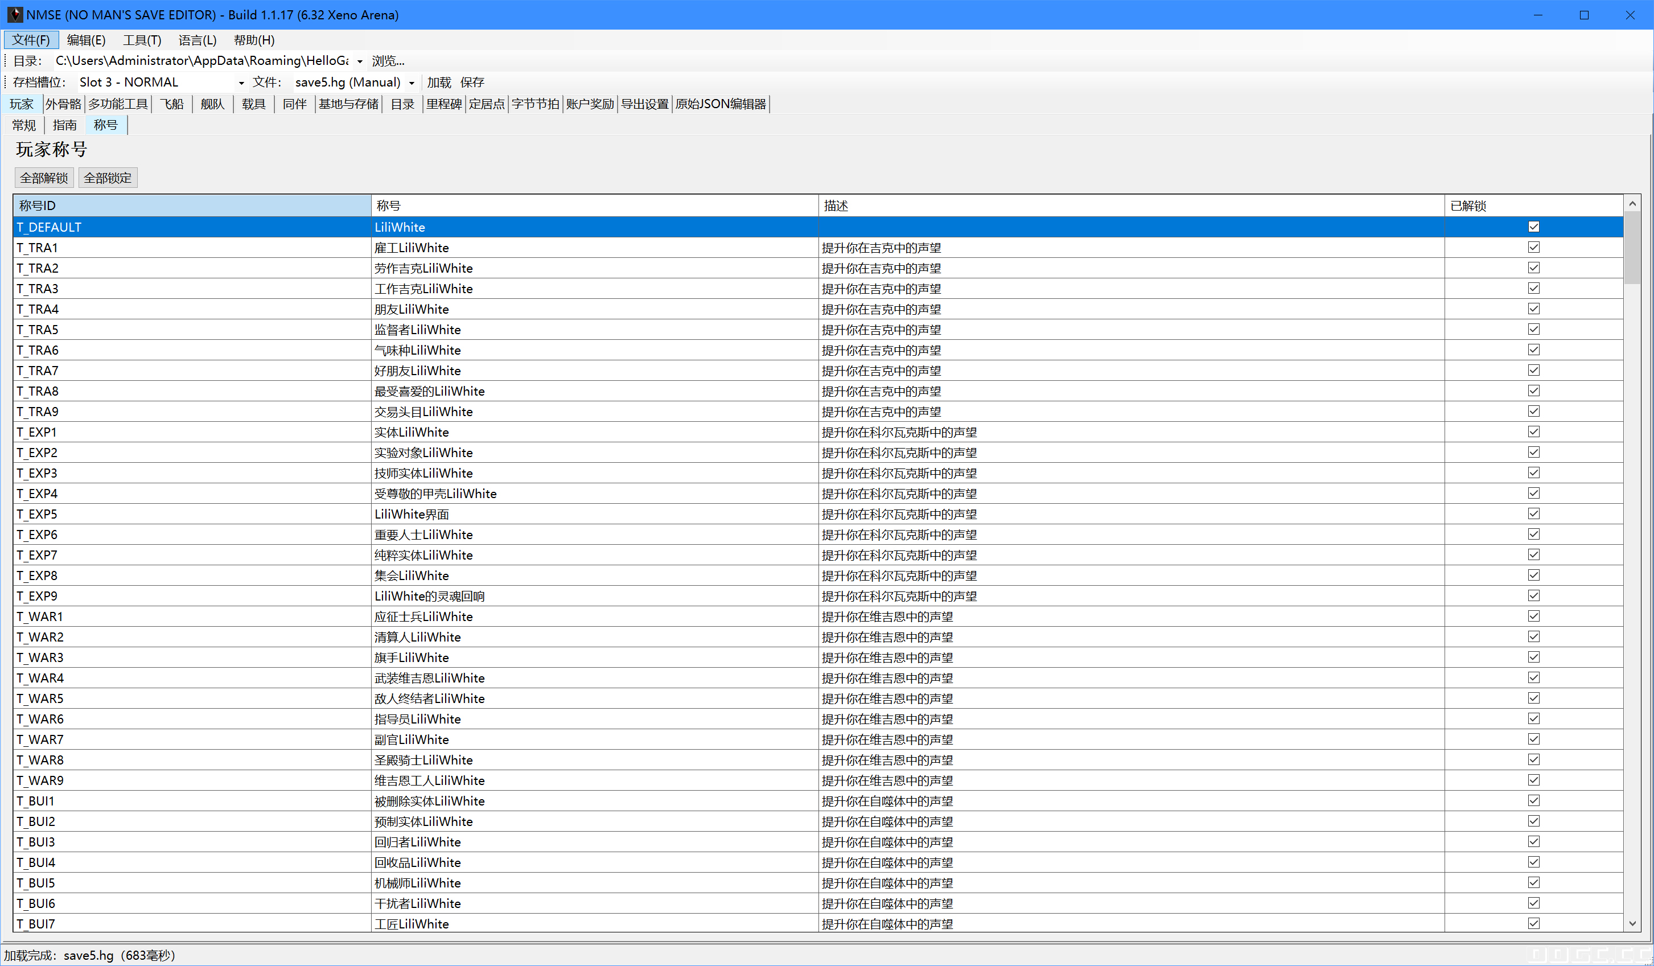Image resolution: width=1654 pixels, height=966 pixels.
Task: Toggle the unlocked checkbox for T_EXP5 row
Action: [1533, 514]
